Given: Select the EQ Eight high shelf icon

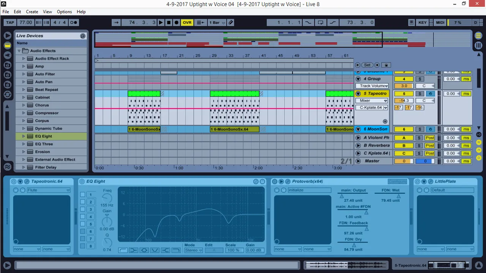Looking at the screenshot, I should click(x=165, y=250).
